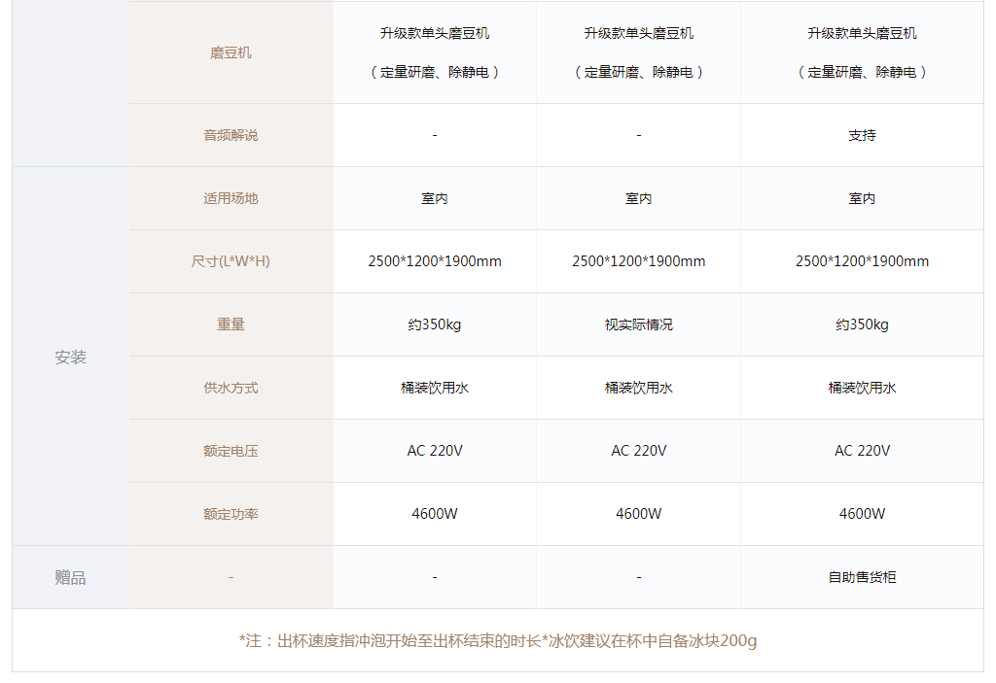Click the 音频解说 dash in the column weighing 视实际情况

(638, 135)
